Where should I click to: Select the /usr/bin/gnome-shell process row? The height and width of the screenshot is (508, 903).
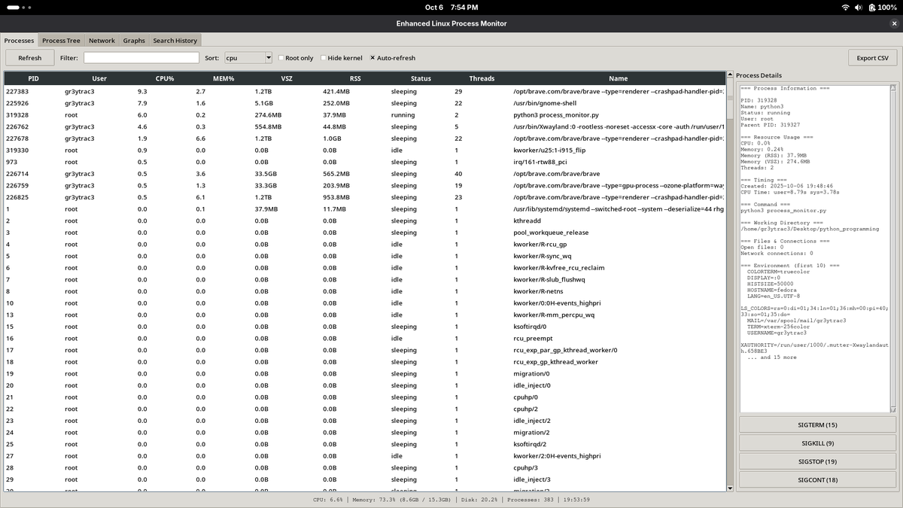coord(364,103)
